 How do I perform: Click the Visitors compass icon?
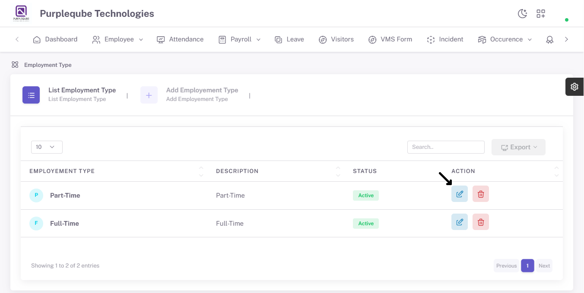pyautogui.click(x=323, y=40)
